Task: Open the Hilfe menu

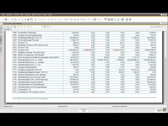Action: (x=50, y=15)
